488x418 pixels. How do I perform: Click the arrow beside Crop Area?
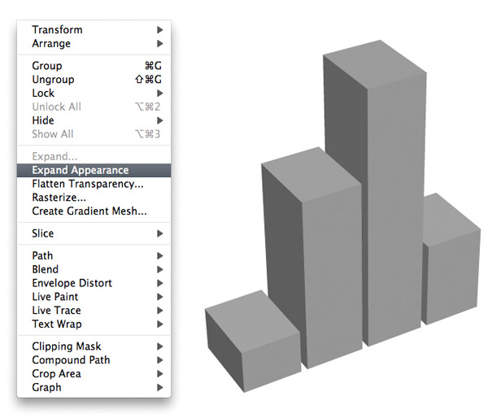click(x=160, y=374)
